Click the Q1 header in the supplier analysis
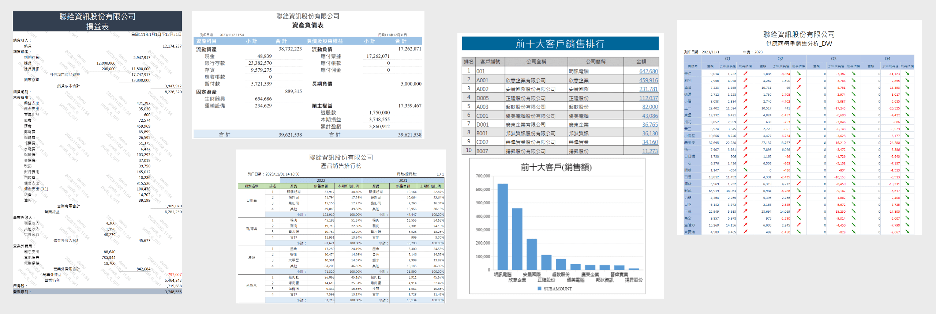Viewport: 936px width, 314px height. click(x=727, y=58)
